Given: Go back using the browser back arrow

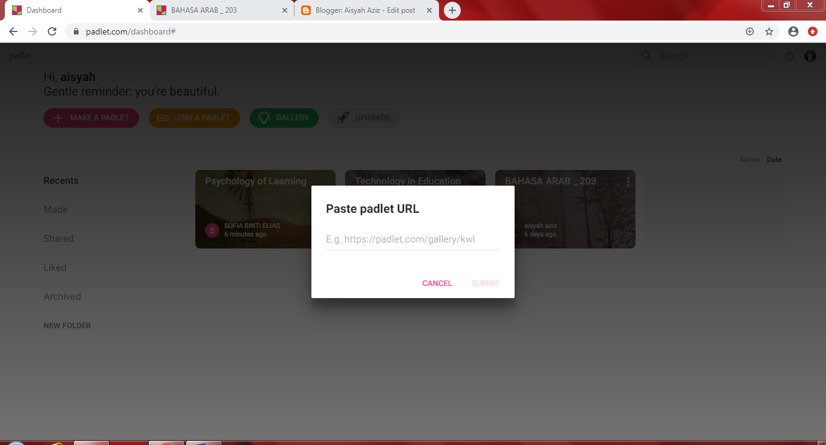Looking at the screenshot, I should [13, 31].
